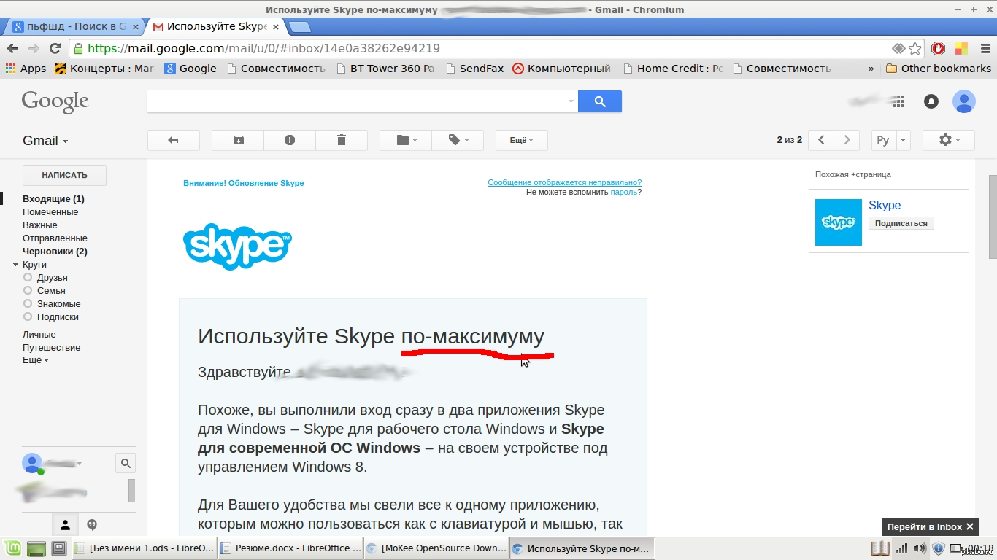Open Hangouts conversations quote icon
Screen dimensions: 997x560
click(x=92, y=524)
